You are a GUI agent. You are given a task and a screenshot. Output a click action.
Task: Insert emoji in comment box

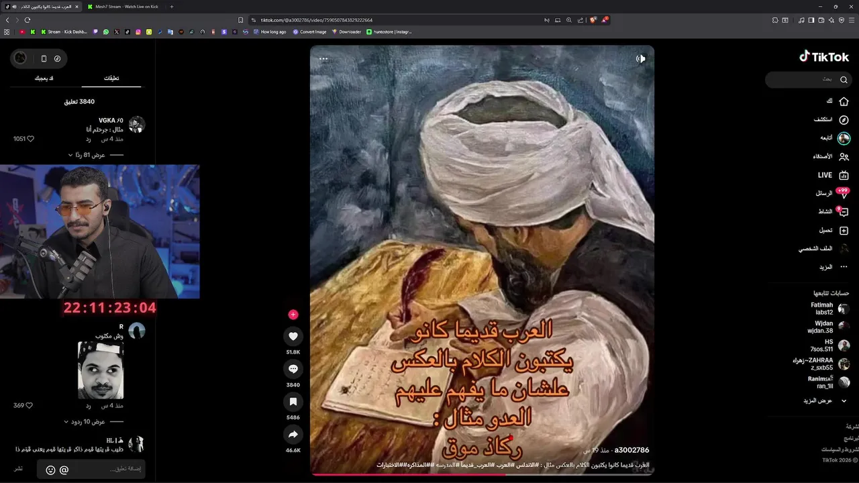click(x=50, y=470)
